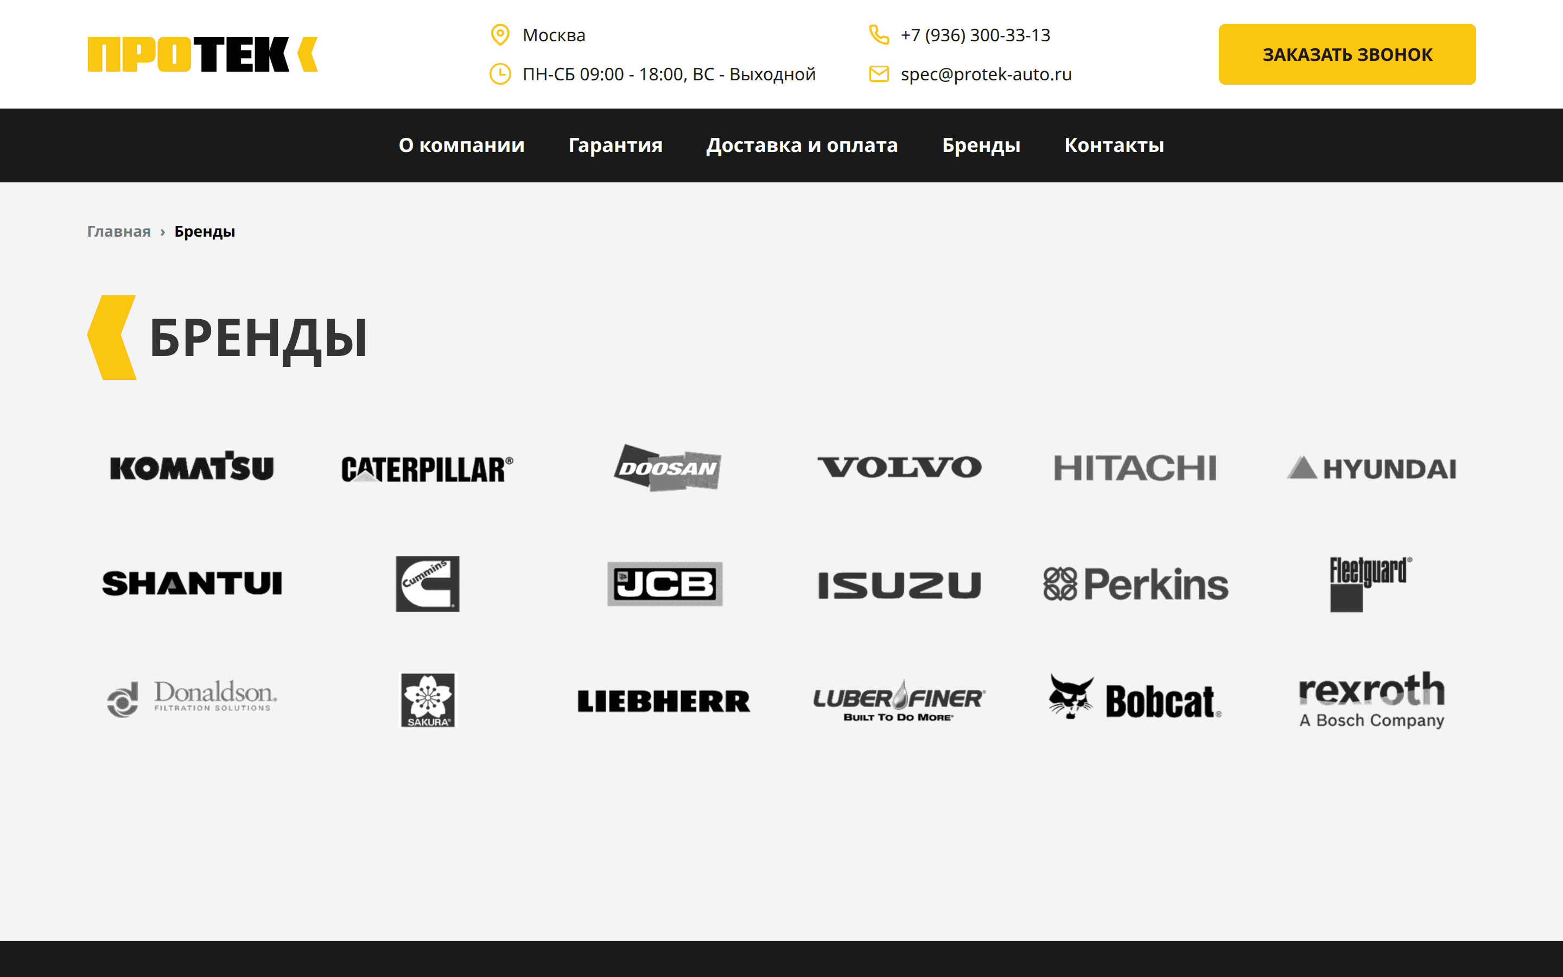Open the Volvo brand logo

pos(900,467)
